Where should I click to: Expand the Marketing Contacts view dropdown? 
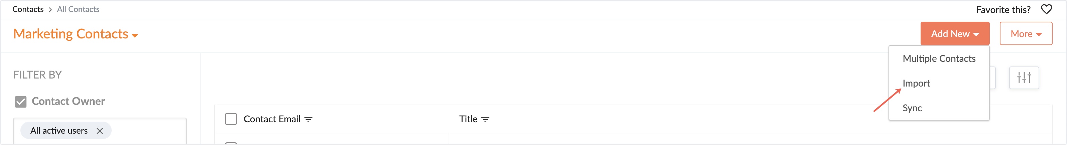point(134,36)
